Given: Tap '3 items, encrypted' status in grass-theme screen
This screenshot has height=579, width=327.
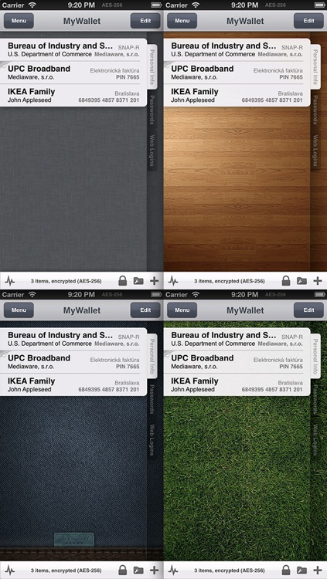Looking at the screenshot, I should point(230,571).
